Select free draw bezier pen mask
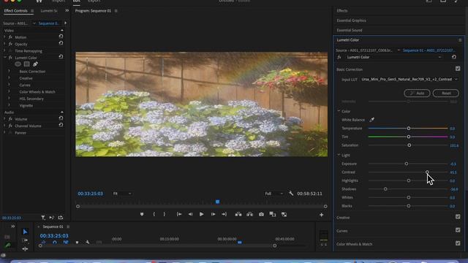The width and height of the screenshot is (468, 263). point(35,64)
